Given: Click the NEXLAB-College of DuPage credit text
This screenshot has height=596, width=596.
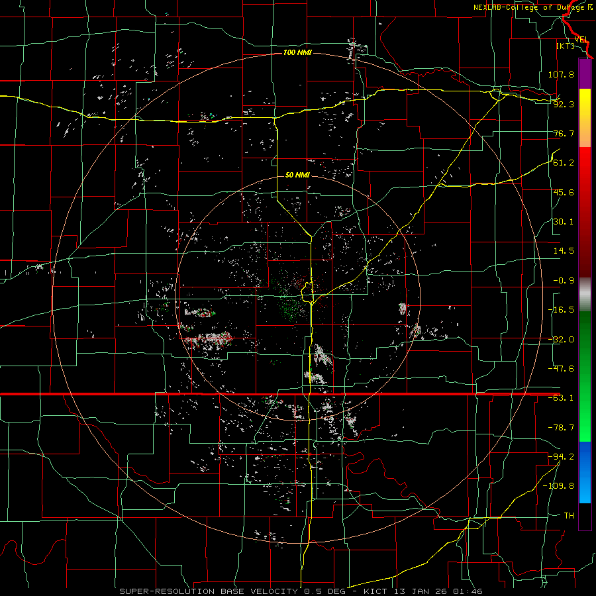Looking at the screenshot, I should [532, 7].
